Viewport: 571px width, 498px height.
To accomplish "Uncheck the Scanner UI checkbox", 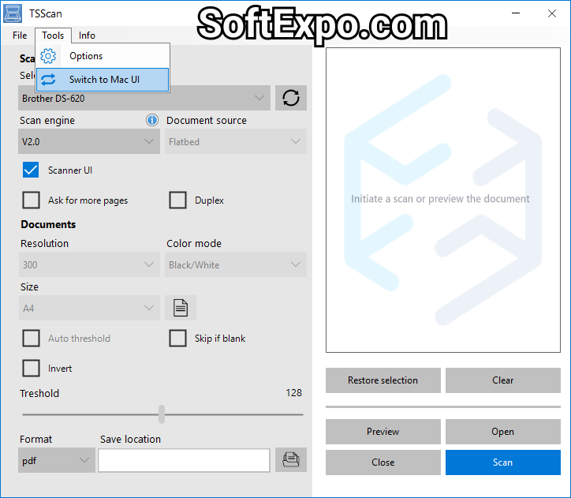I will (31, 170).
